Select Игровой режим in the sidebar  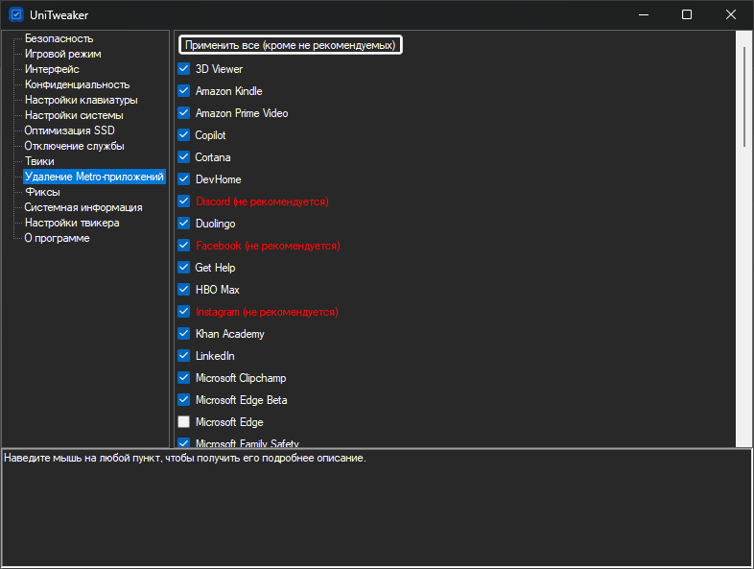tap(62, 54)
